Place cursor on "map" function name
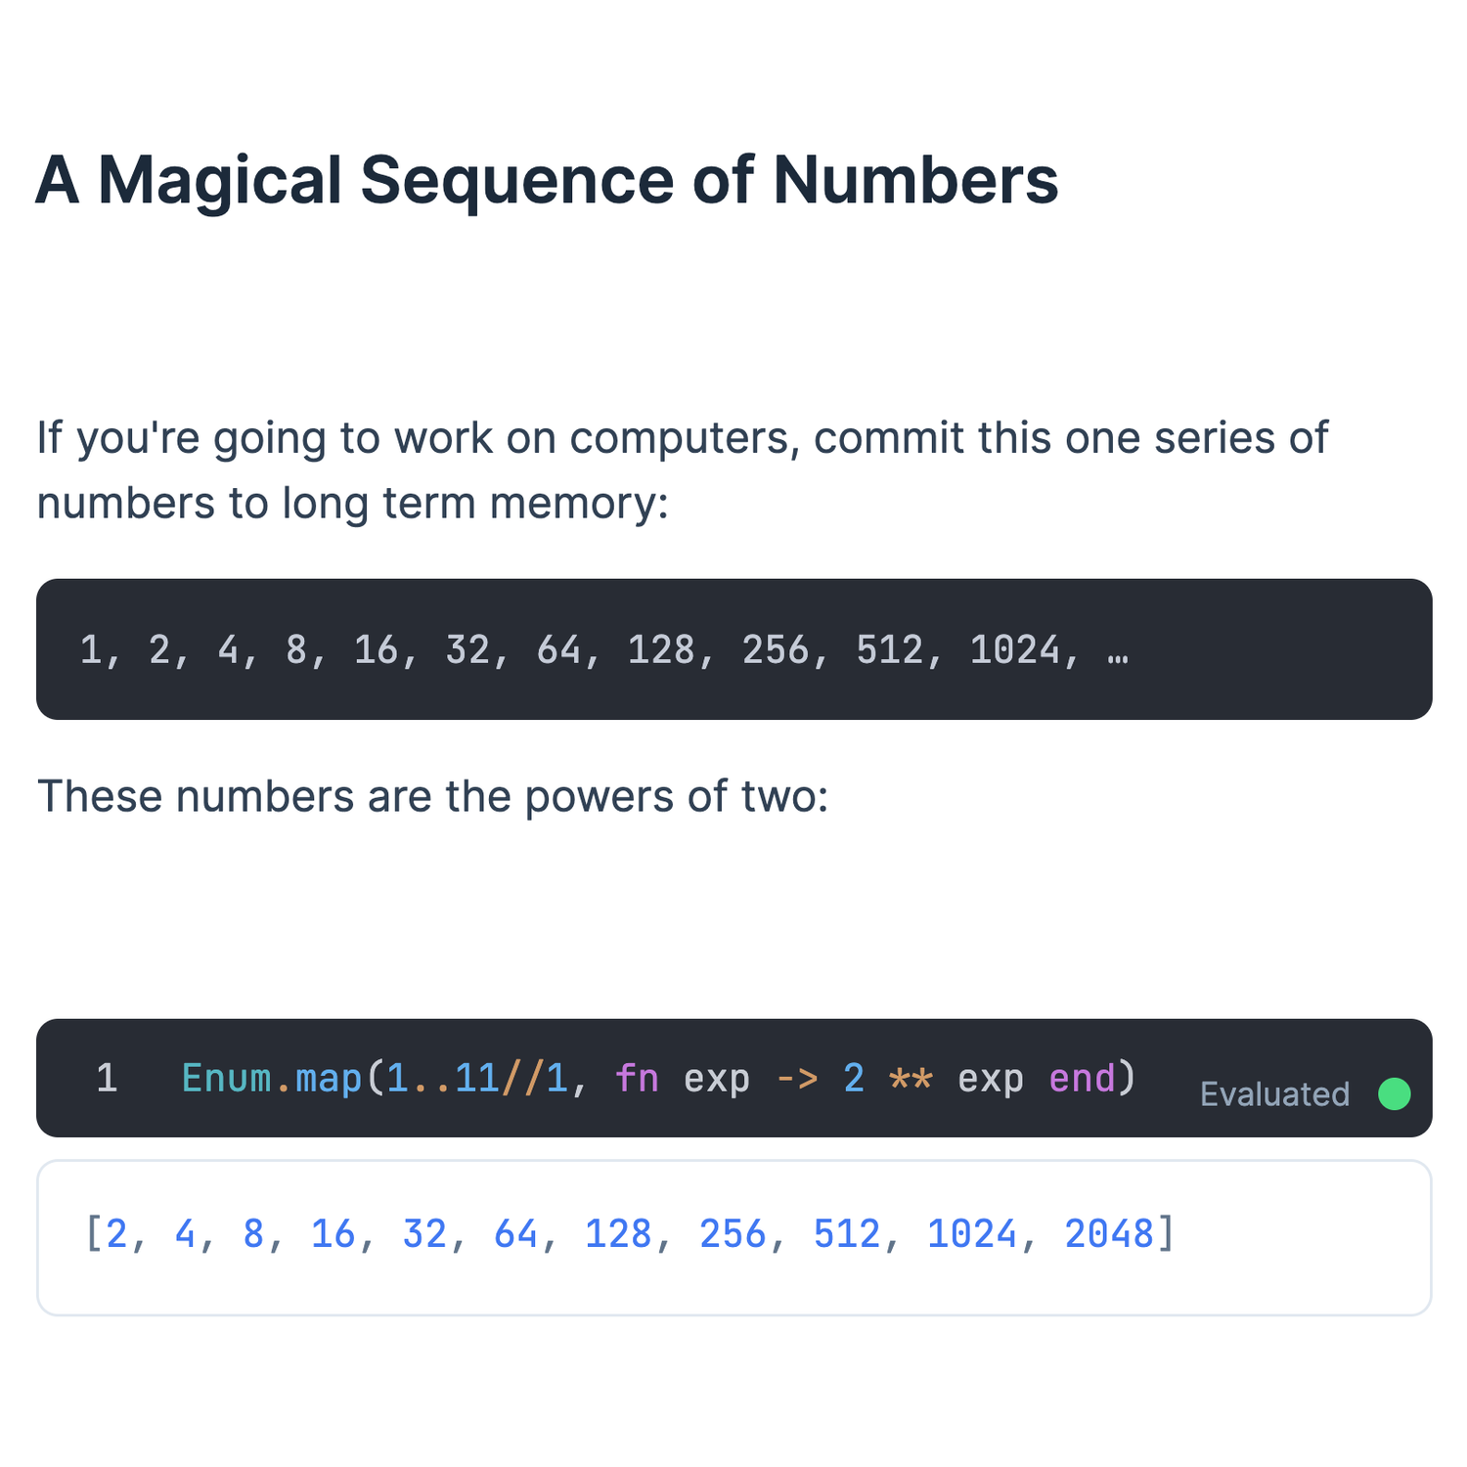The image size is (1467, 1467). [329, 1079]
